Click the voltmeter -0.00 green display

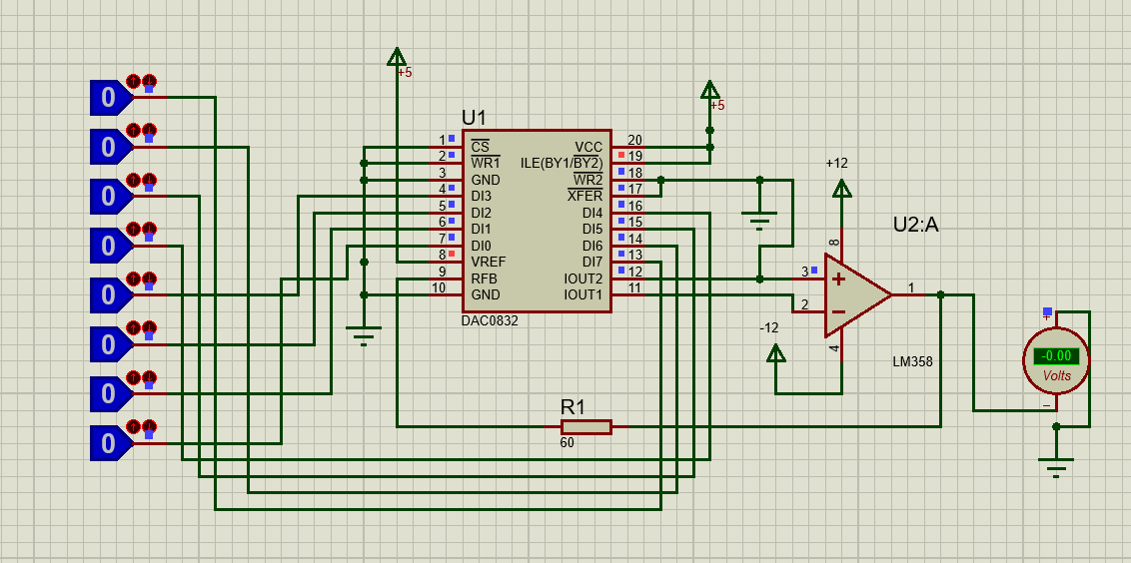click(1056, 355)
